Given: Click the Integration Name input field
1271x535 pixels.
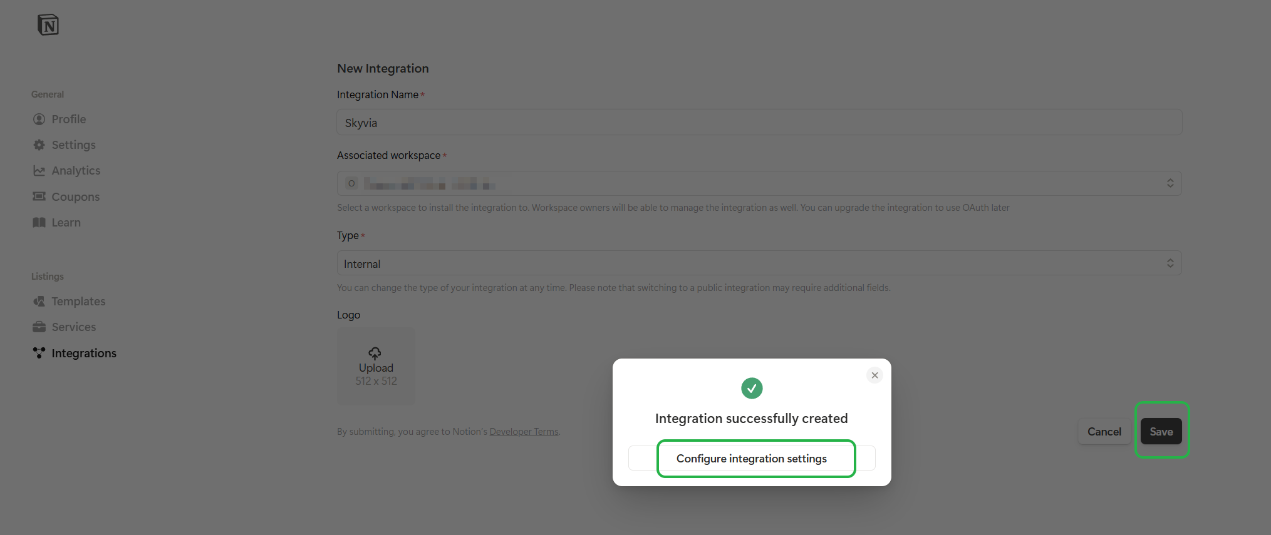Looking at the screenshot, I should [759, 123].
